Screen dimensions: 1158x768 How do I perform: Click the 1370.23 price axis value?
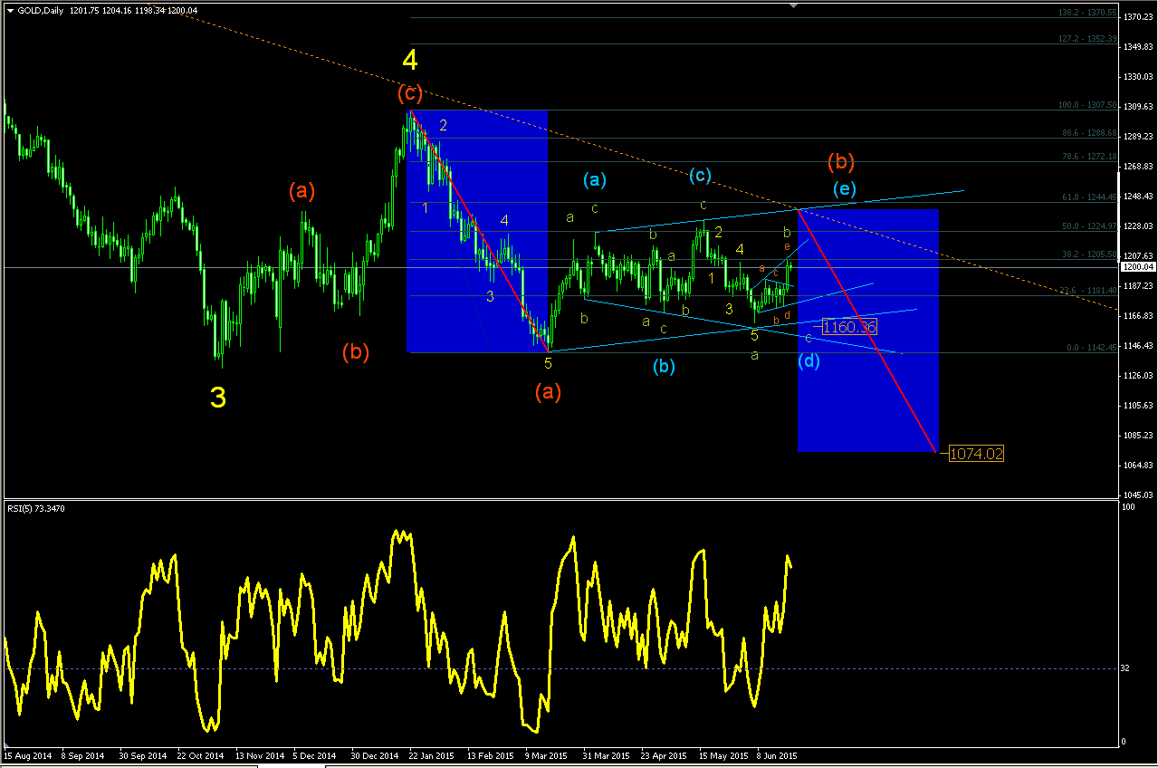(x=1138, y=17)
